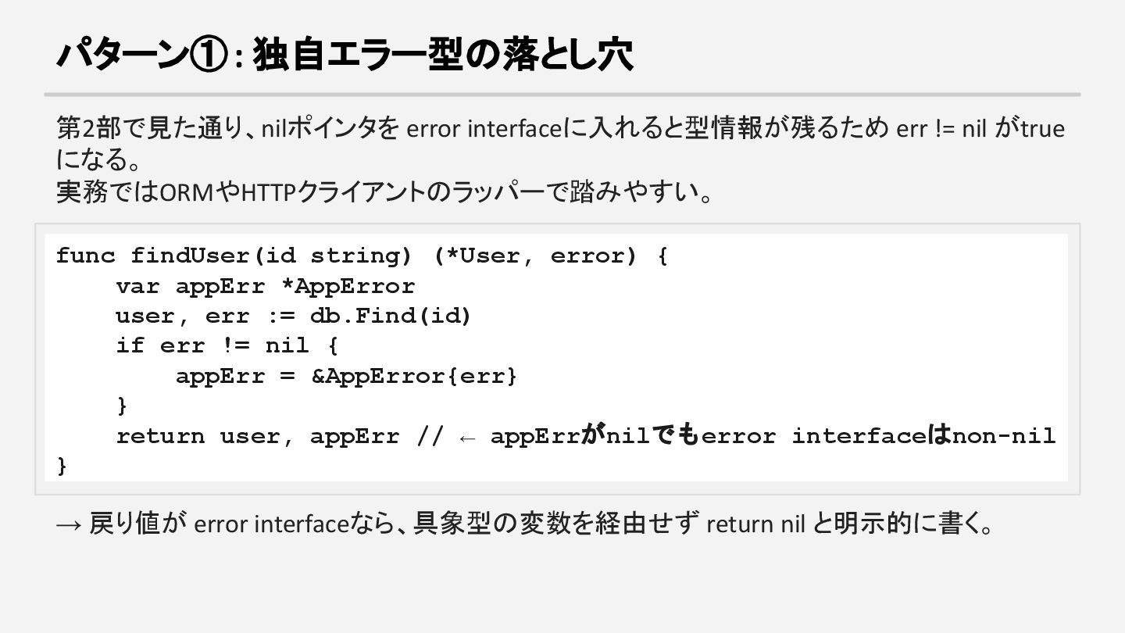
Task: Click the 'if err != nil {' code line
Action: click(227, 345)
